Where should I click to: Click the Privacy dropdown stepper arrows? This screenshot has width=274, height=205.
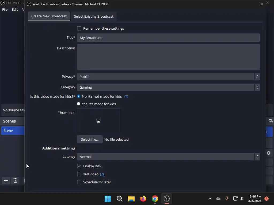(257, 77)
